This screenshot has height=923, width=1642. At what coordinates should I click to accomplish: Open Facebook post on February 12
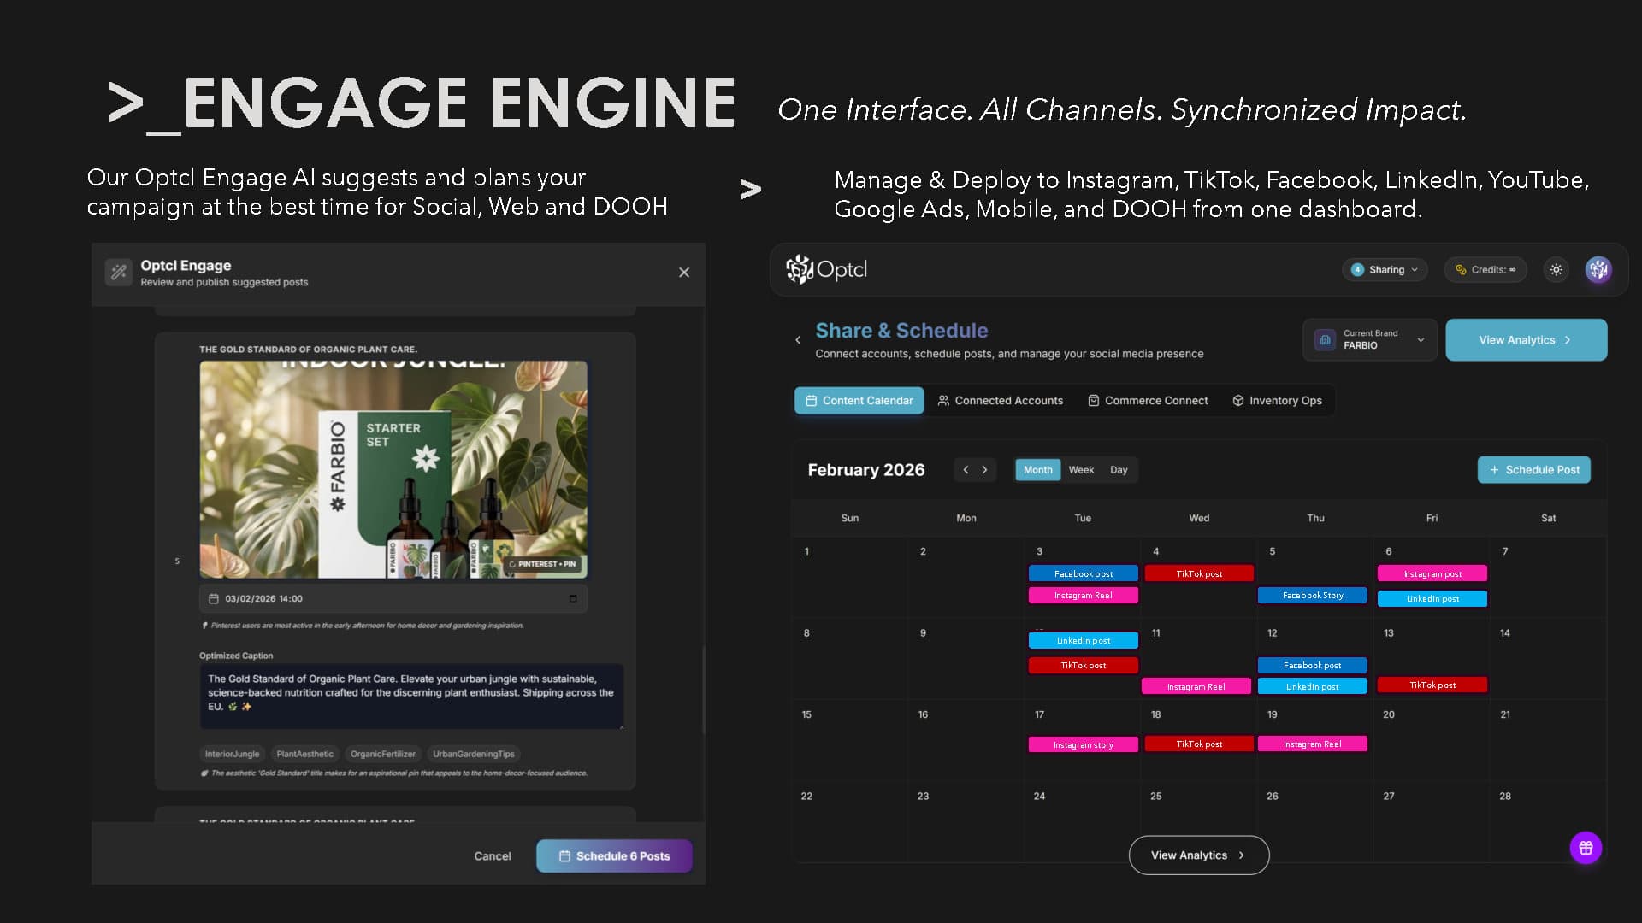click(1313, 666)
